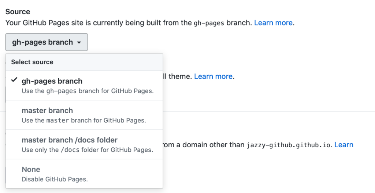The image size is (375, 193).
Task: Open Learn more link after gh-pages branch sentence
Action: [x=273, y=23]
